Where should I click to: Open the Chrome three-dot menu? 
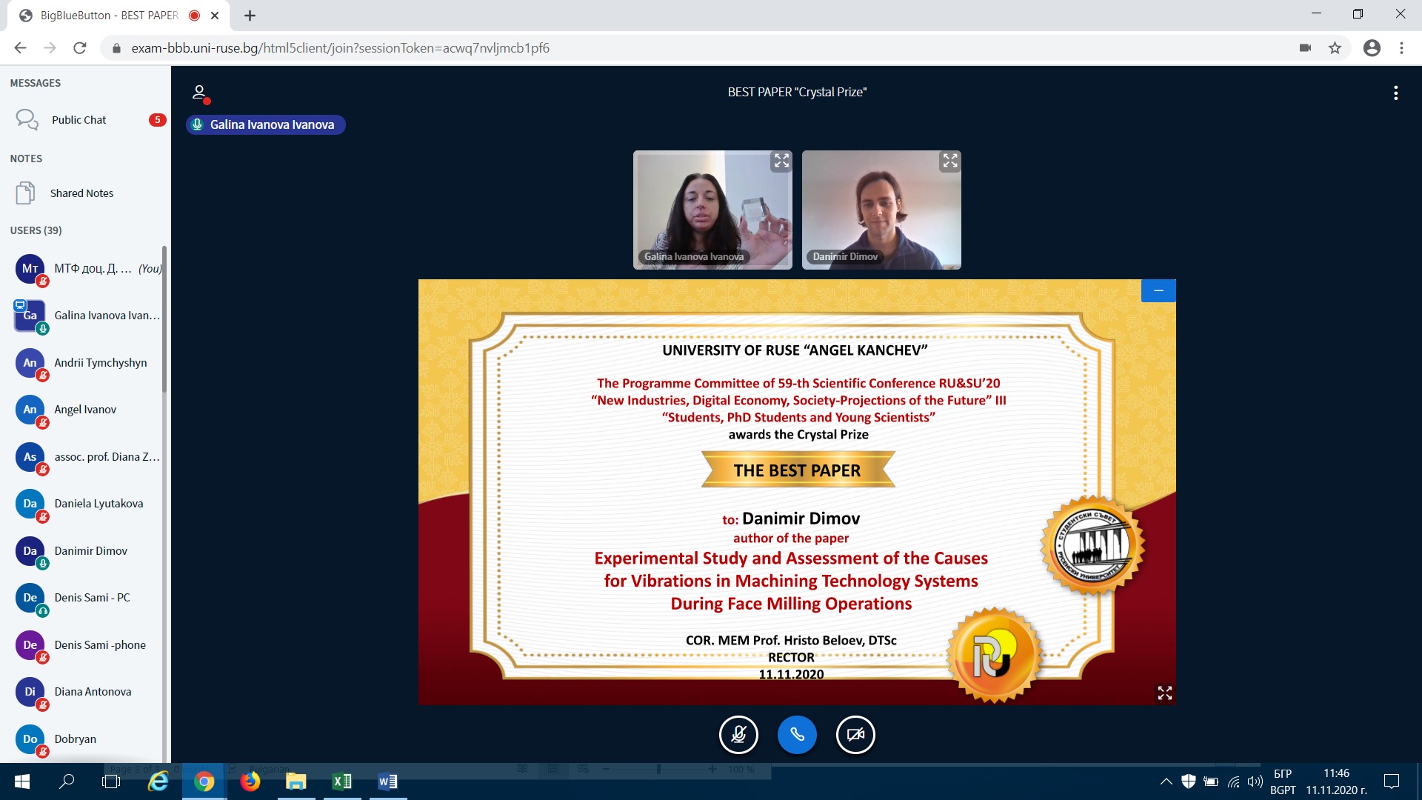pyautogui.click(x=1401, y=48)
